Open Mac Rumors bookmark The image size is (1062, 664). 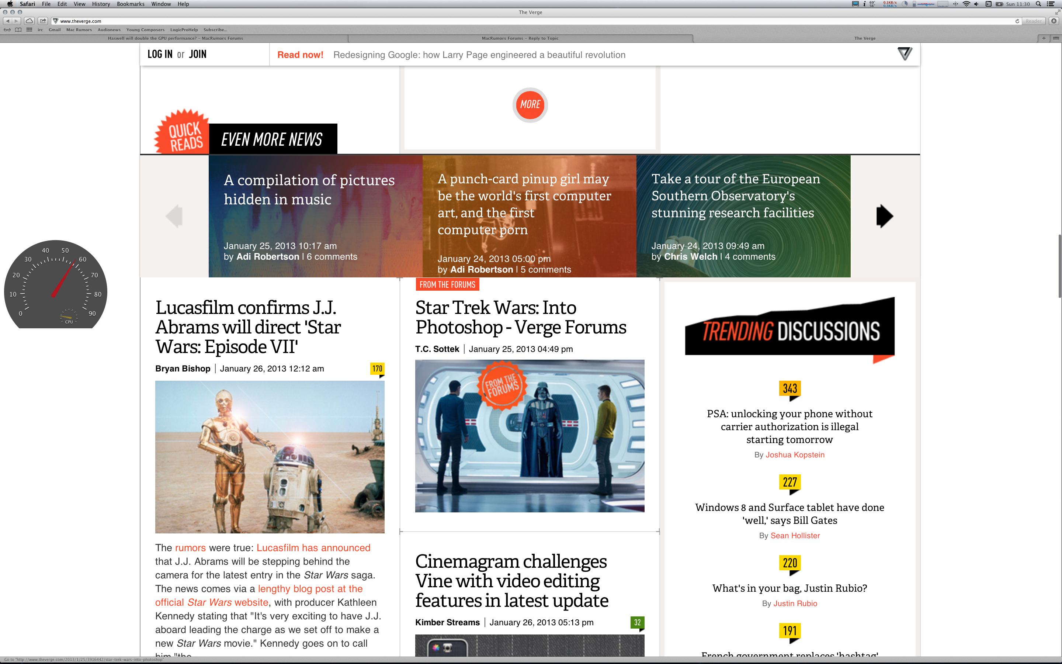[x=79, y=30]
